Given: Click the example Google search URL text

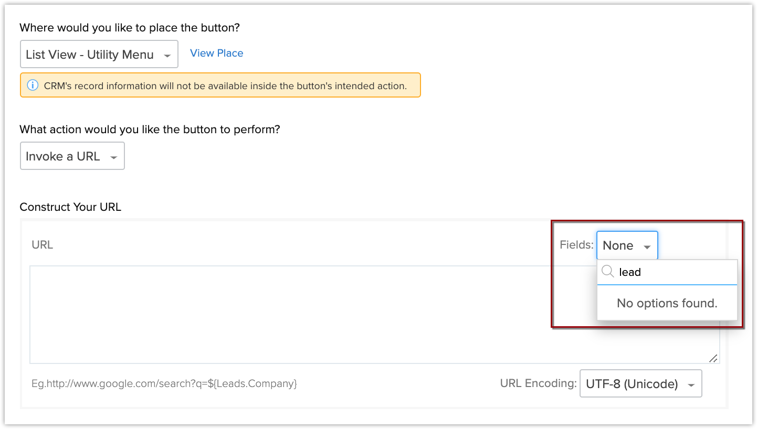Looking at the screenshot, I should coord(164,383).
